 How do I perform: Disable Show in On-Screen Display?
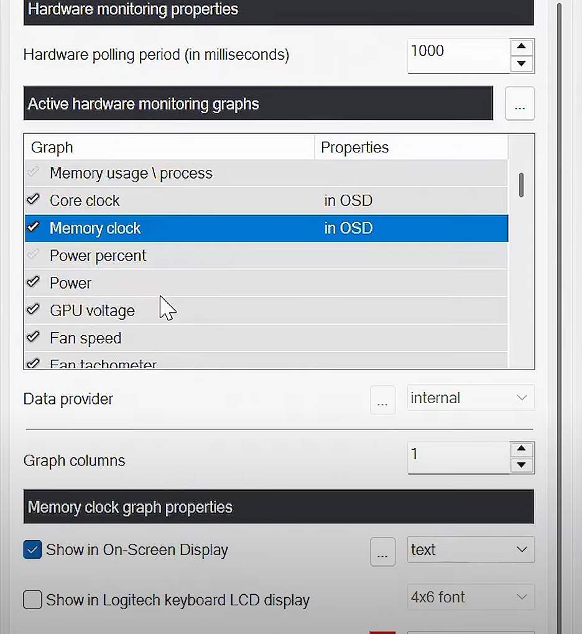point(32,550)
